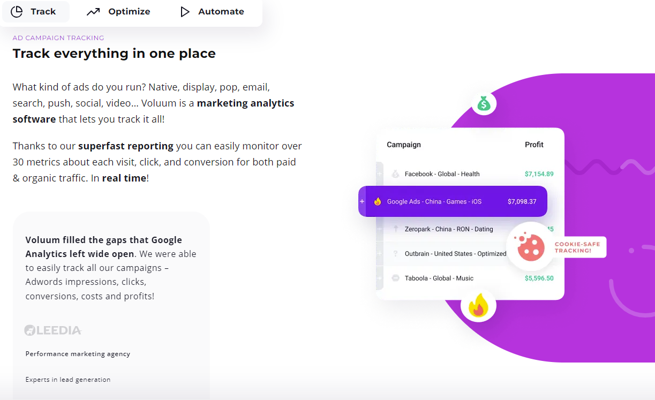
Task: Click the $7,098.37 profit value
Action: tap(522, 202)
